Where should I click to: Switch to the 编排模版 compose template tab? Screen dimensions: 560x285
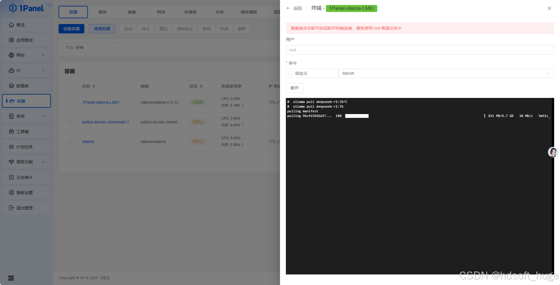249,12
